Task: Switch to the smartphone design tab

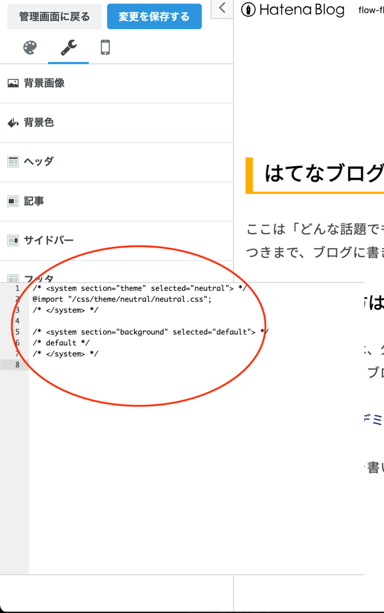Action: pyautogui.click(x=105, y=48)
